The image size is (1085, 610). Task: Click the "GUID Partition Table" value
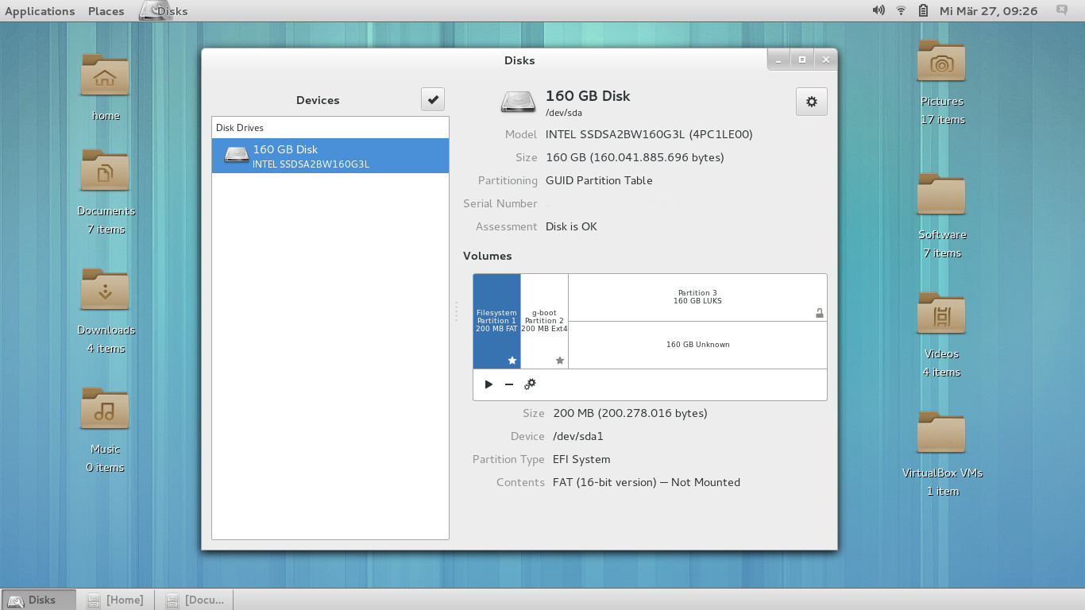click(x=599, y=180)
